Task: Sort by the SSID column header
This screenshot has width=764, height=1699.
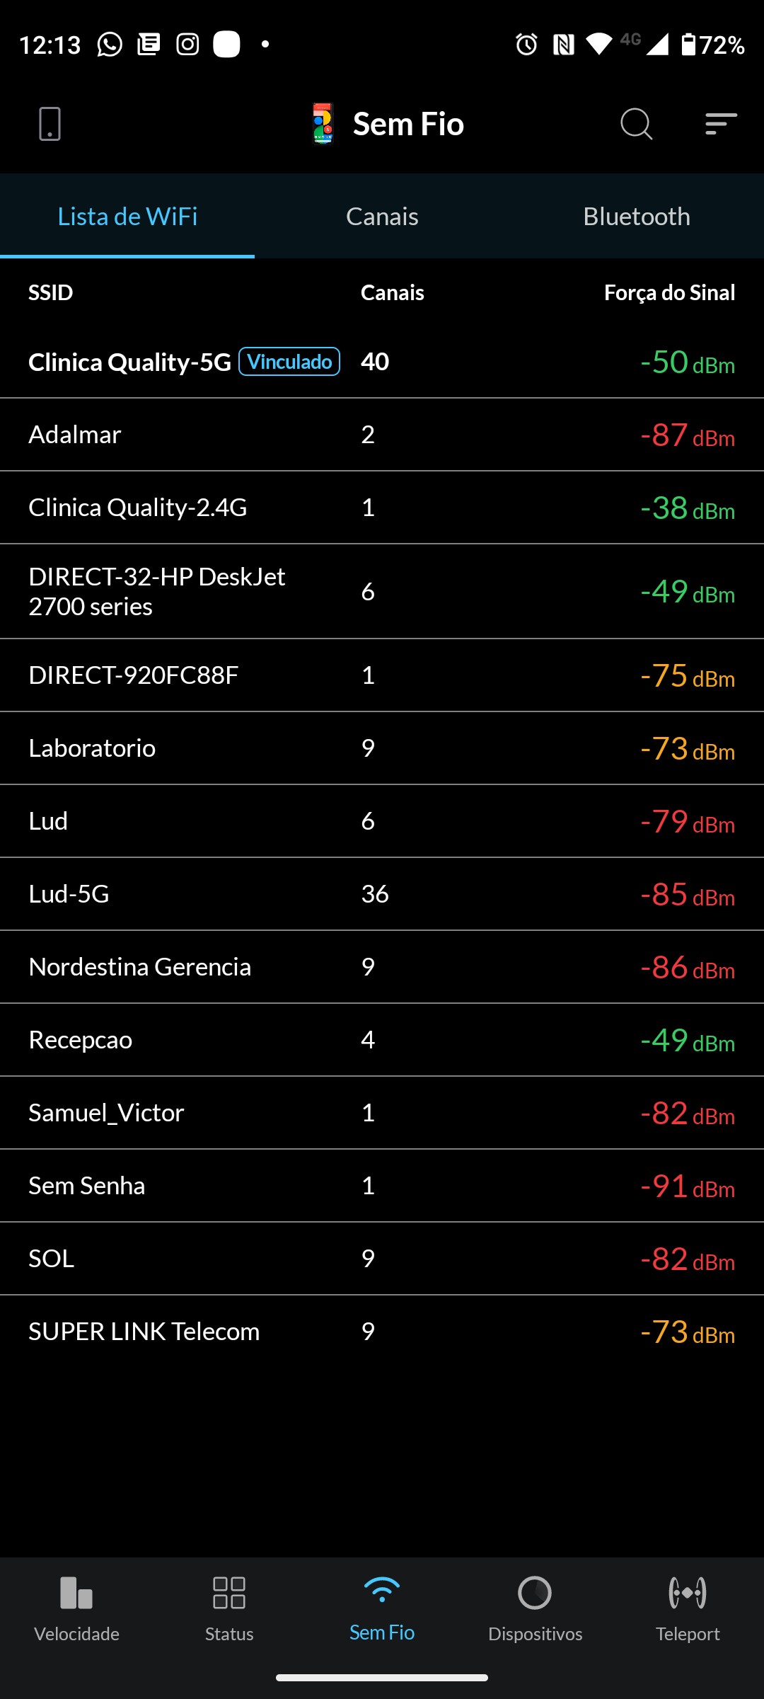Action: [x=51, y=292]
